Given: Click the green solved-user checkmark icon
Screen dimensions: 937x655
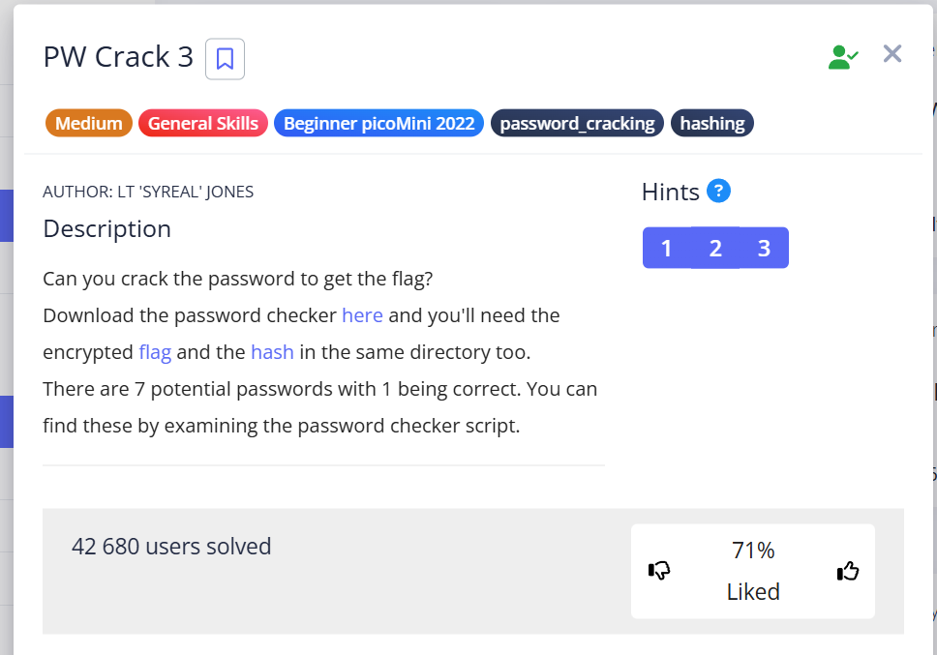Looking at the screenshot, I should pos(842,57).
